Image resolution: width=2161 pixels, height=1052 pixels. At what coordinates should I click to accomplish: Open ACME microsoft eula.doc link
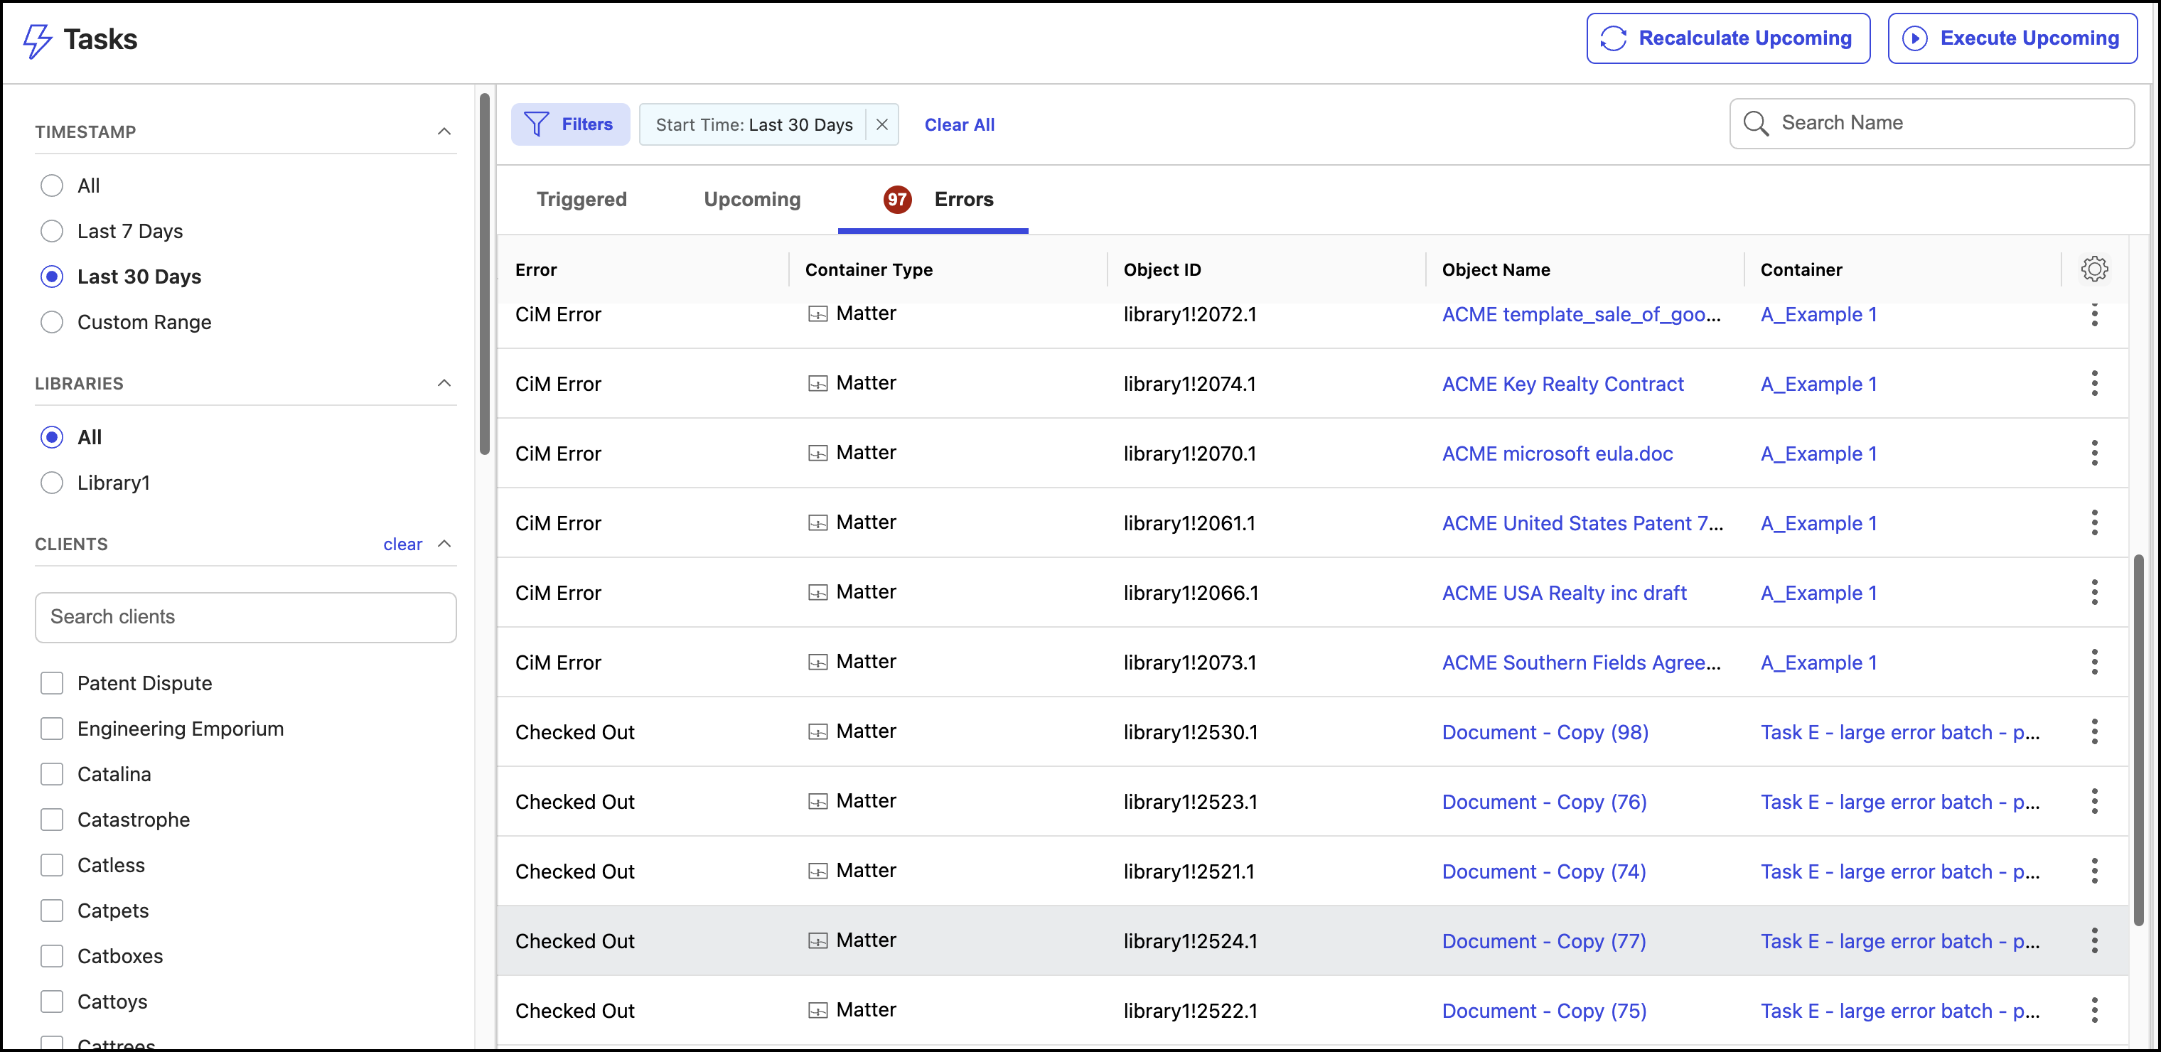pyautogui.click(x=1557, y=454)
